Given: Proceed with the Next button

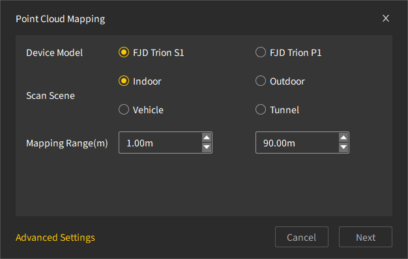Looking at the screenshot, I should click(366, 237).
